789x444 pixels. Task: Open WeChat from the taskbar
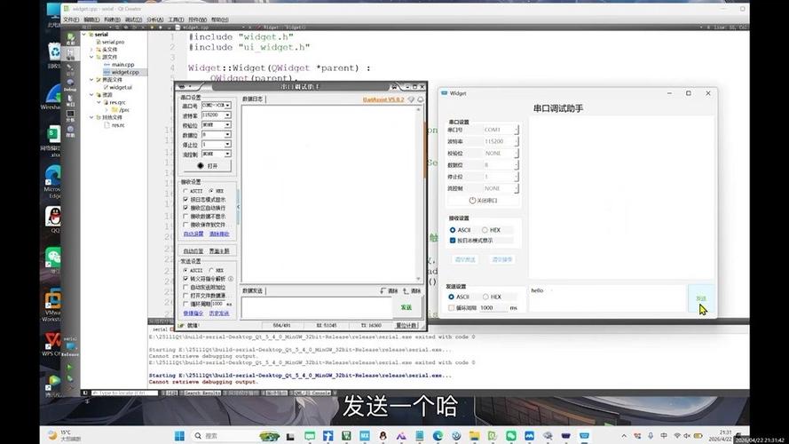point(510,435)
